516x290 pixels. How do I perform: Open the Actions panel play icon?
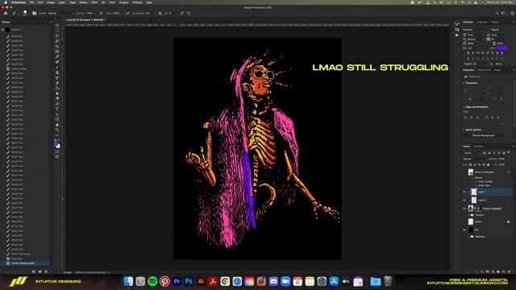(x=457, y=35)
